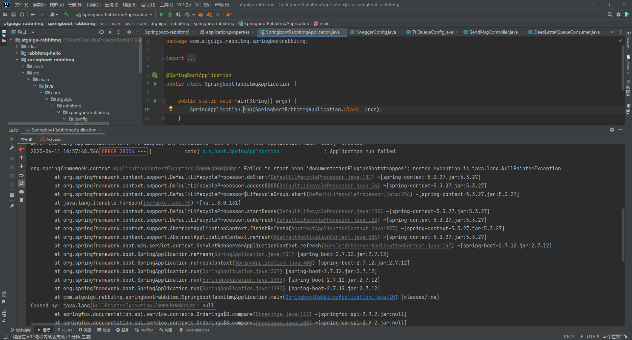Screen dimensions: 632x340
Task: Expand the rabbitmq-hello module
Action: pos(17,53)
